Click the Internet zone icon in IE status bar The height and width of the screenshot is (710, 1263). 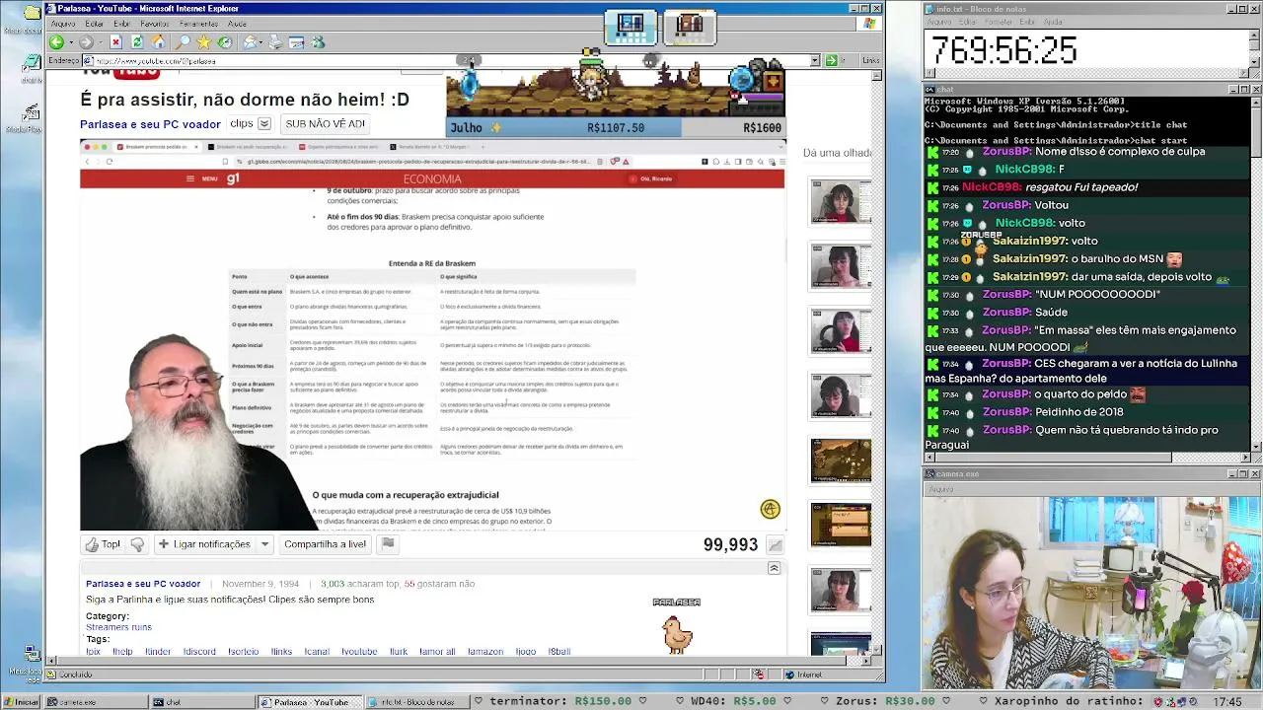[789, 674]
